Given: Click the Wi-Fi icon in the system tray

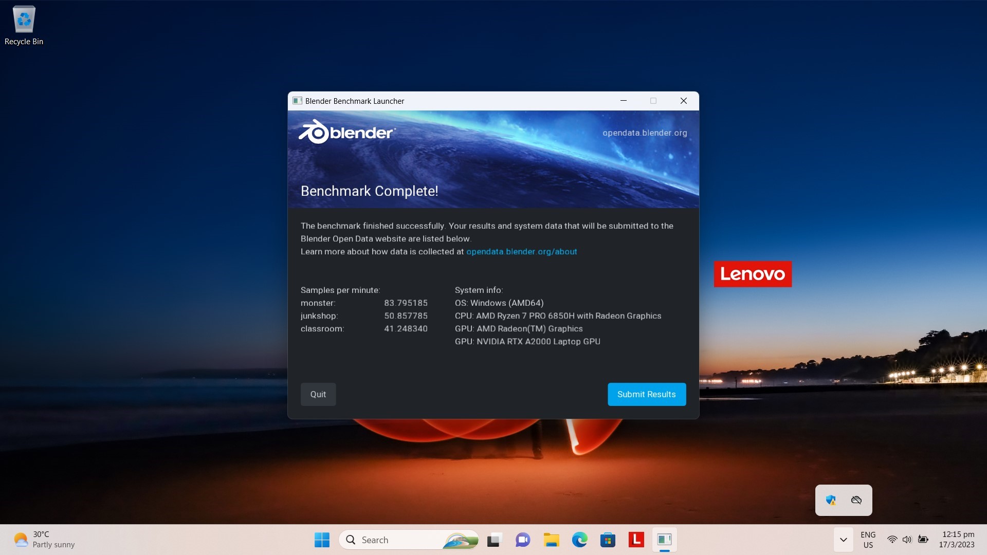Looking at the screenshot, I should (x=892, y=540).
